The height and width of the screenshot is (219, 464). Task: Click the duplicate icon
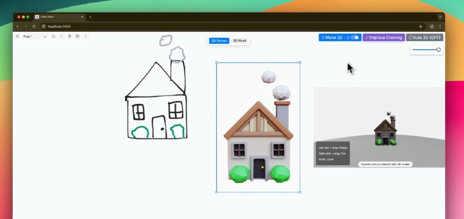tap(78, 36)
